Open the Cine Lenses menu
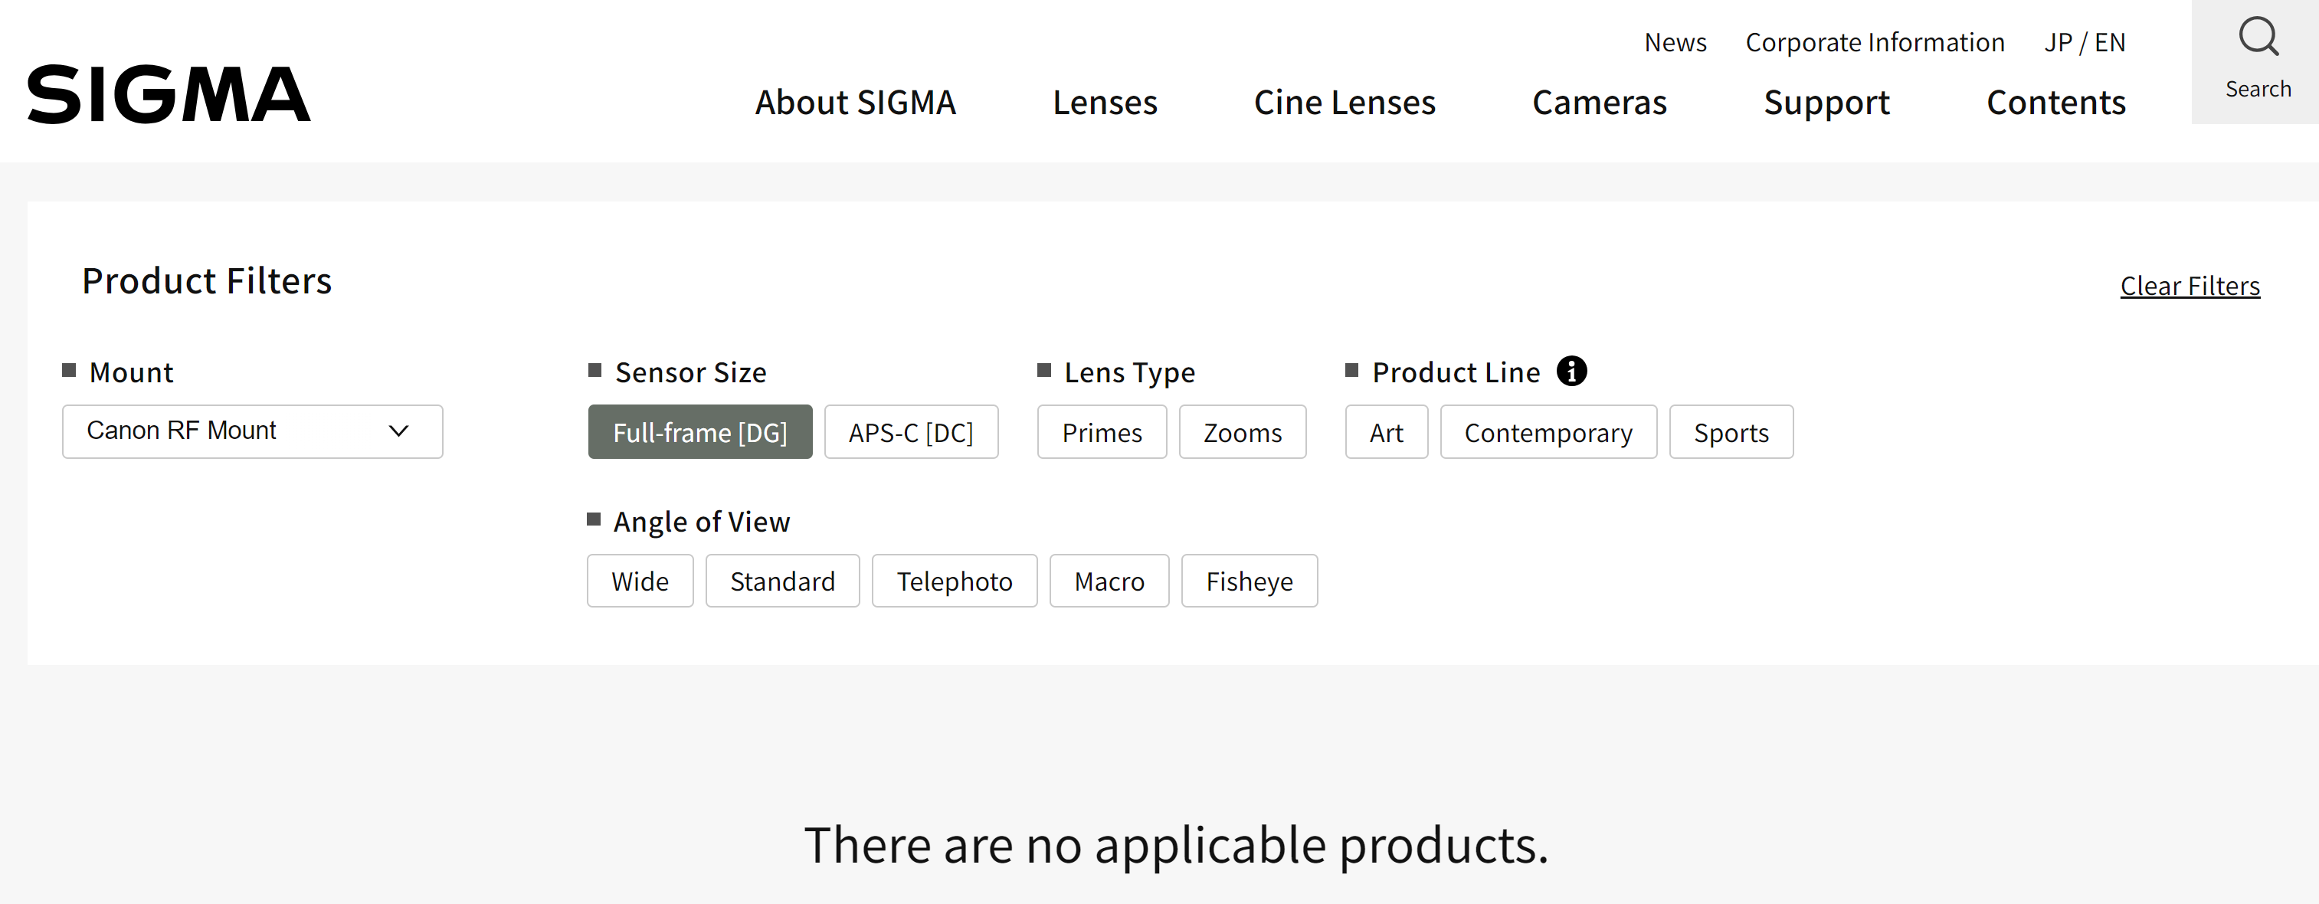The width and height of the screenshot is (2319, 904). point(1344,103)
